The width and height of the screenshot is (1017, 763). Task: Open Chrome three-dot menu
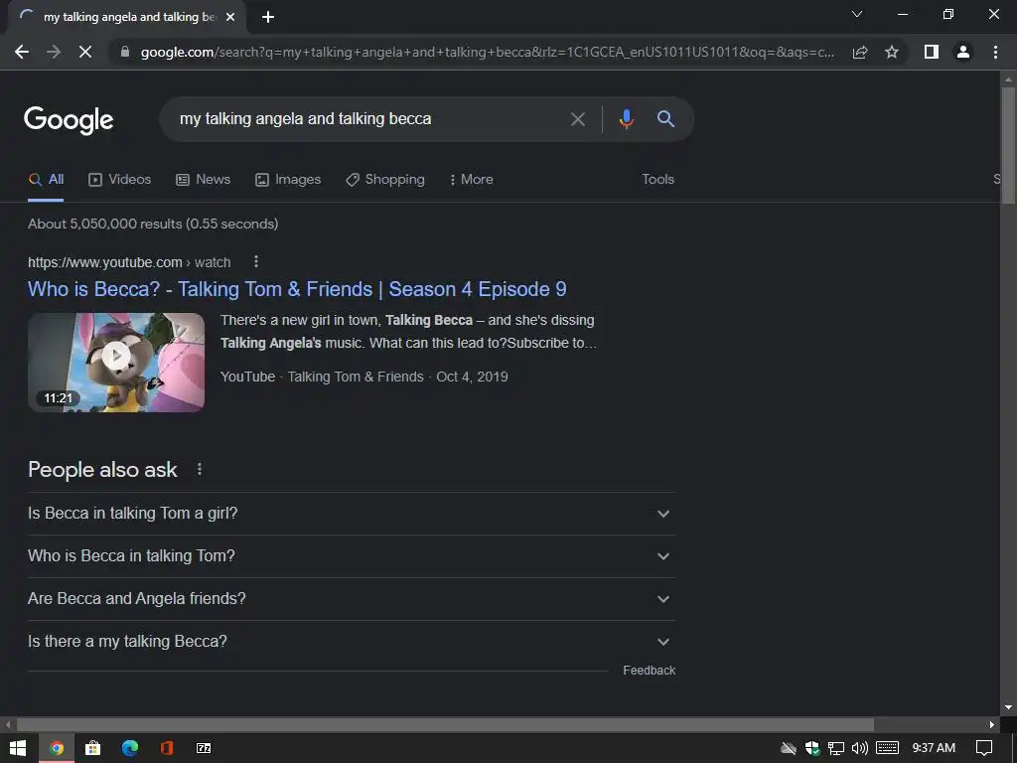995,52
